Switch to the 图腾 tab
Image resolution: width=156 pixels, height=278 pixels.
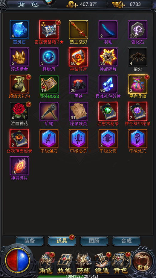click(x=94, y=241)
